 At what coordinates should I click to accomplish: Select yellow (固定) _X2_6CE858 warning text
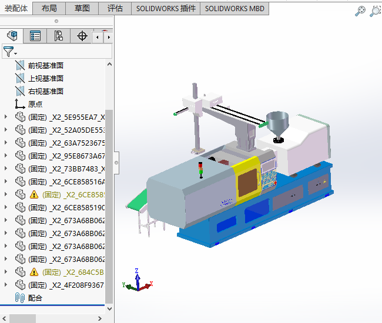[73, 195]
